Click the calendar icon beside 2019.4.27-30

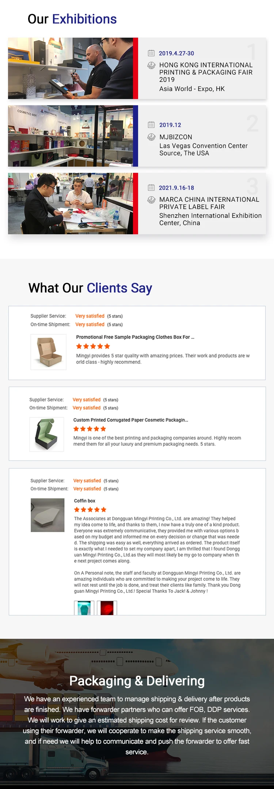151,53
